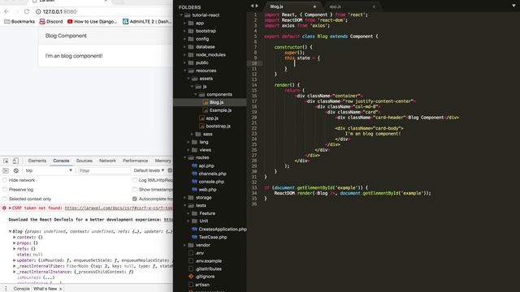Activate the DevTools inspect element picker
This screenshot has width=520, height=292.
pyautogui.click(x=6, y=161)
